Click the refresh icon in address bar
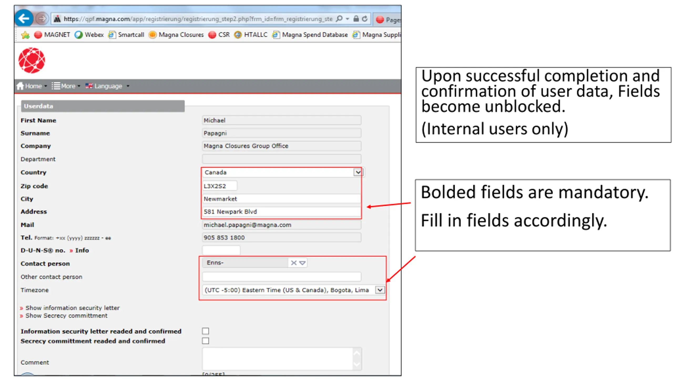Viewport: 673px width, 379px height. click(365, 19)
